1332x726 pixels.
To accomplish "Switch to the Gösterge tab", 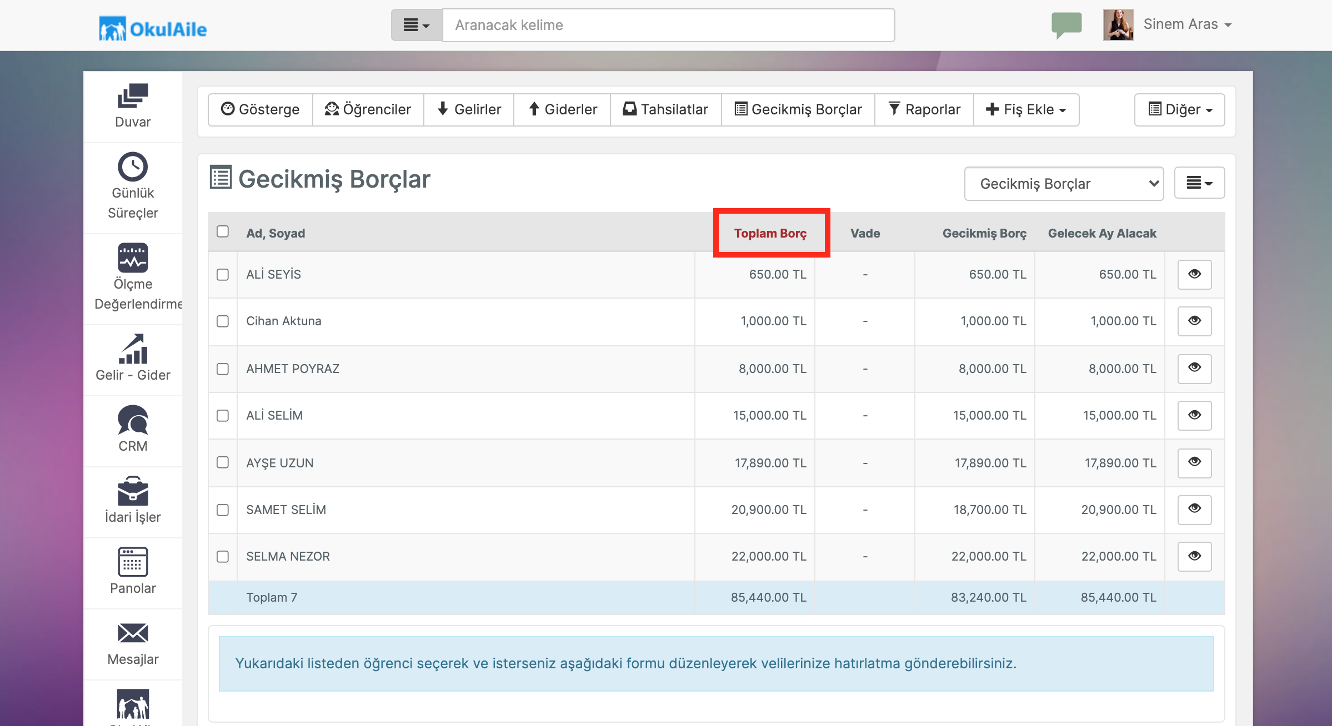I will 261,109.
